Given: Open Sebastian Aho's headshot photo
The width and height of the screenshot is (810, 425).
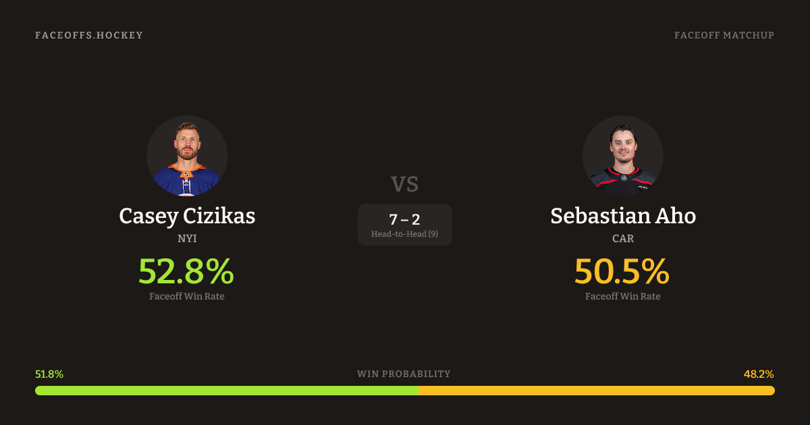Looking at the screenshot, I should click(x=622, y=156).
